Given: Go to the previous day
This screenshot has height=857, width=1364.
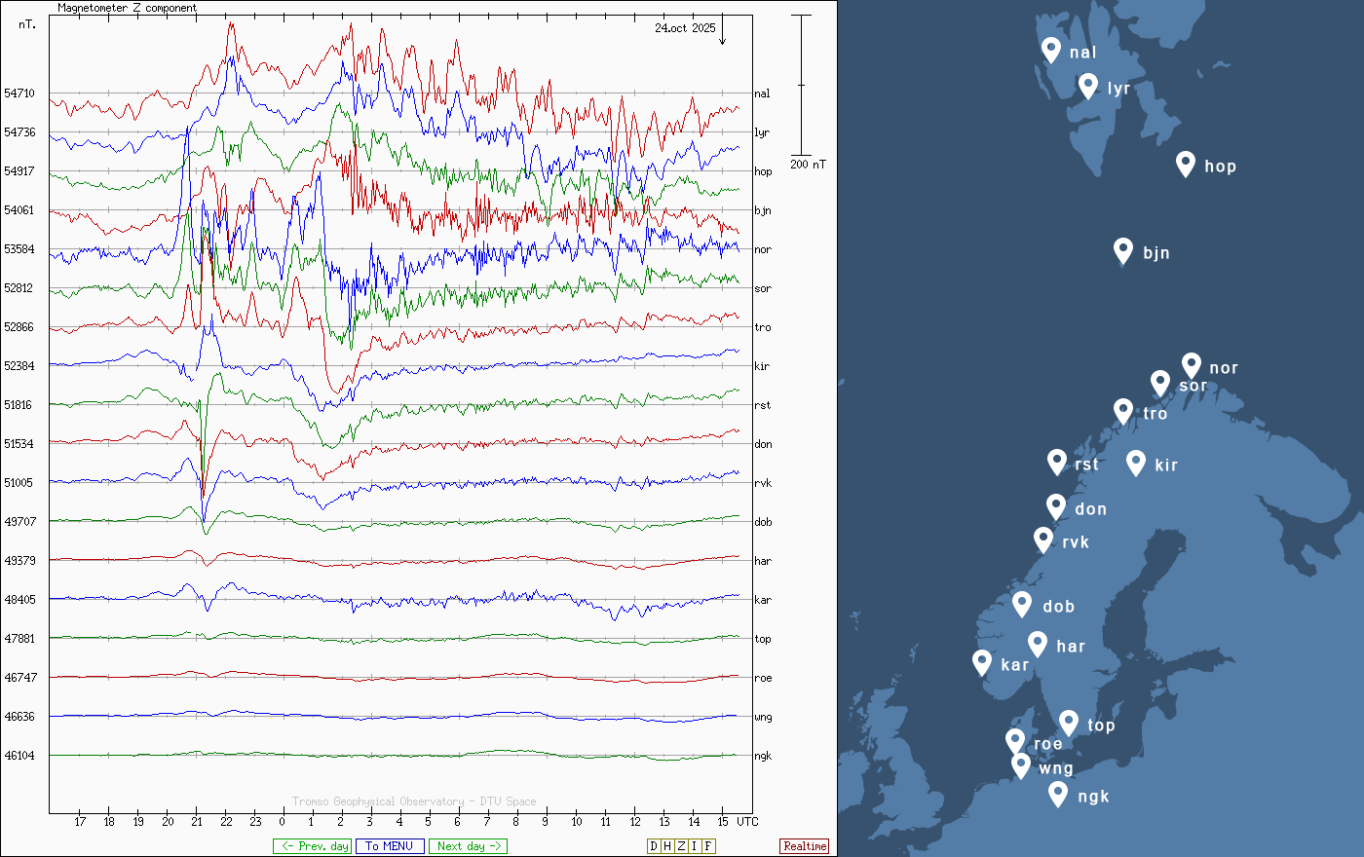Looking at the screenshot, I should coord(312,846).
